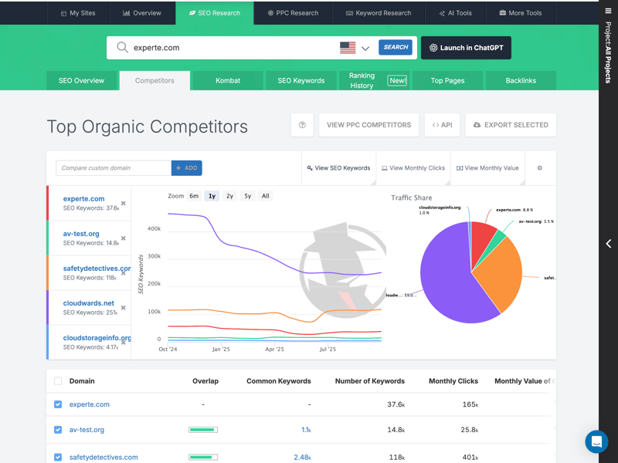Open the help question mark icon

coord(302,125)
